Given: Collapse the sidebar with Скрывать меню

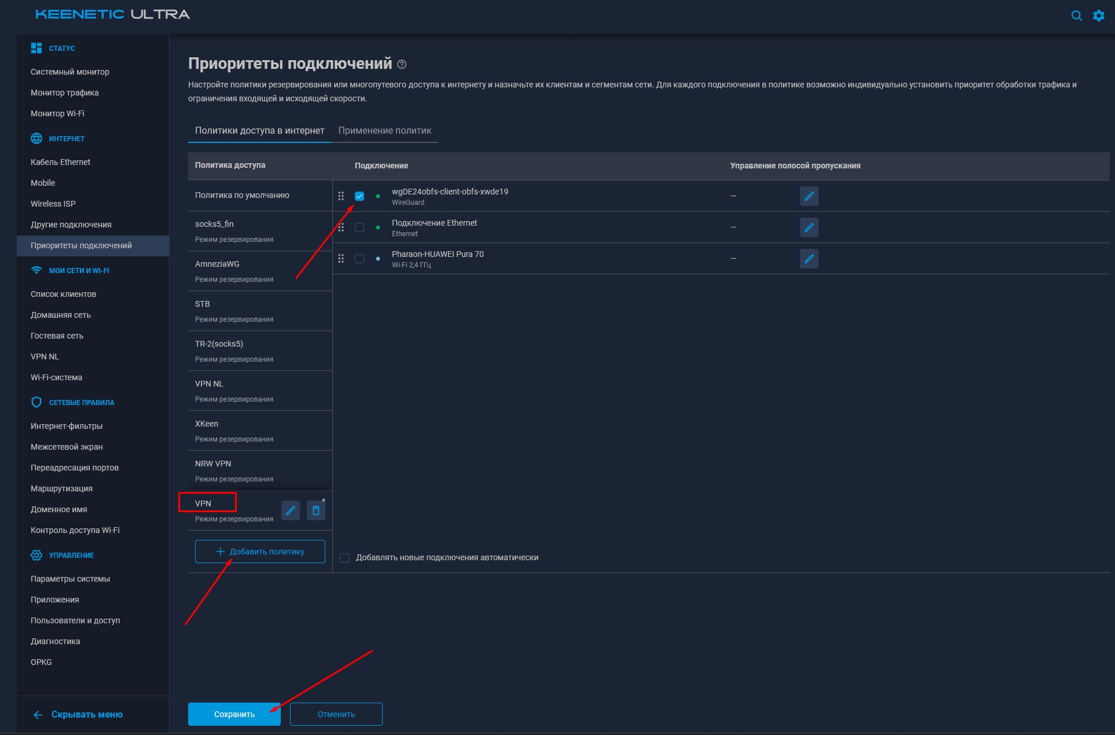Looking at the screenshot, I should coord(78,714).
